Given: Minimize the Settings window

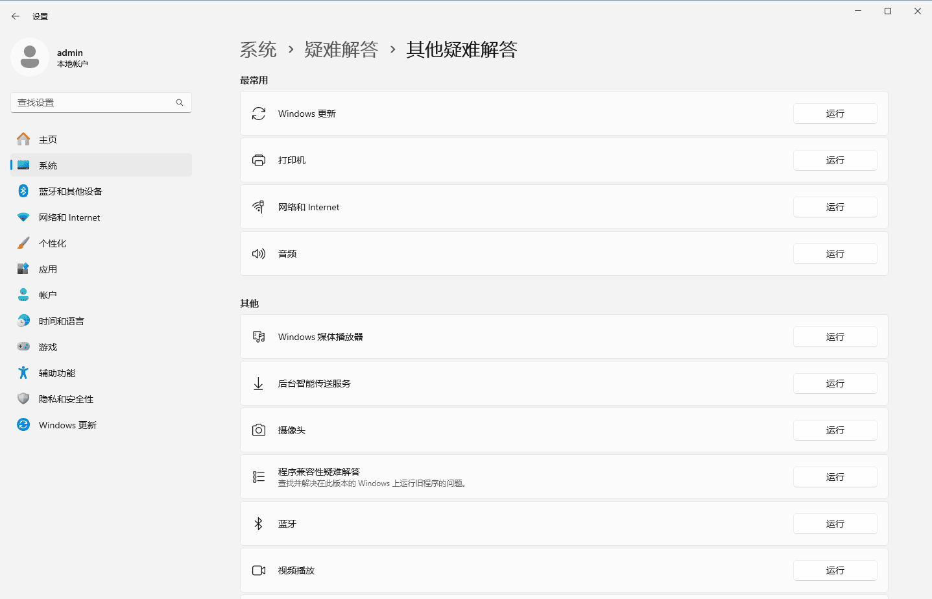Looking at the screenshot, I should point(858,11).
